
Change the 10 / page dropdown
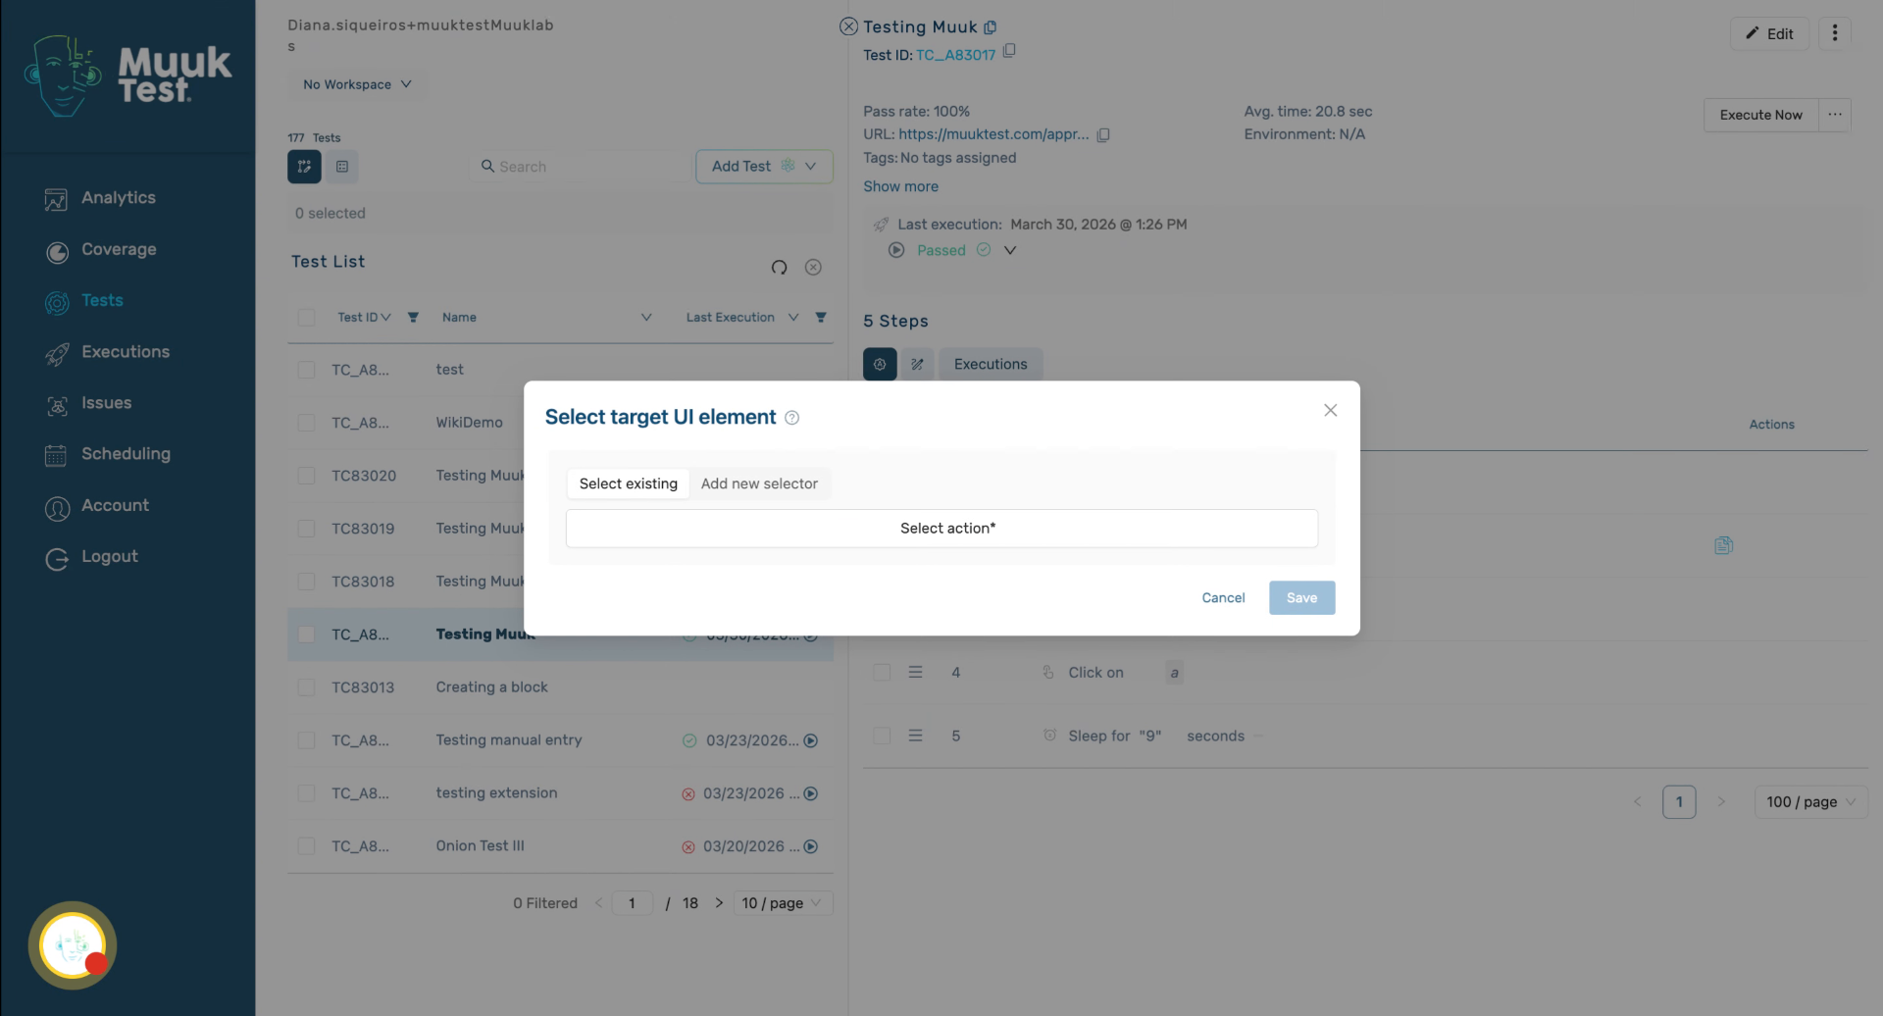[783, 903]
